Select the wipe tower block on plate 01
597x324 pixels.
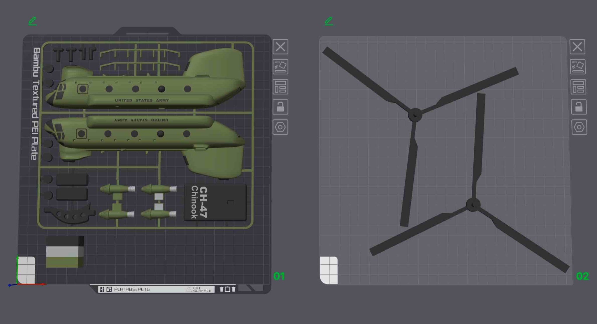(x=65, y=252)
